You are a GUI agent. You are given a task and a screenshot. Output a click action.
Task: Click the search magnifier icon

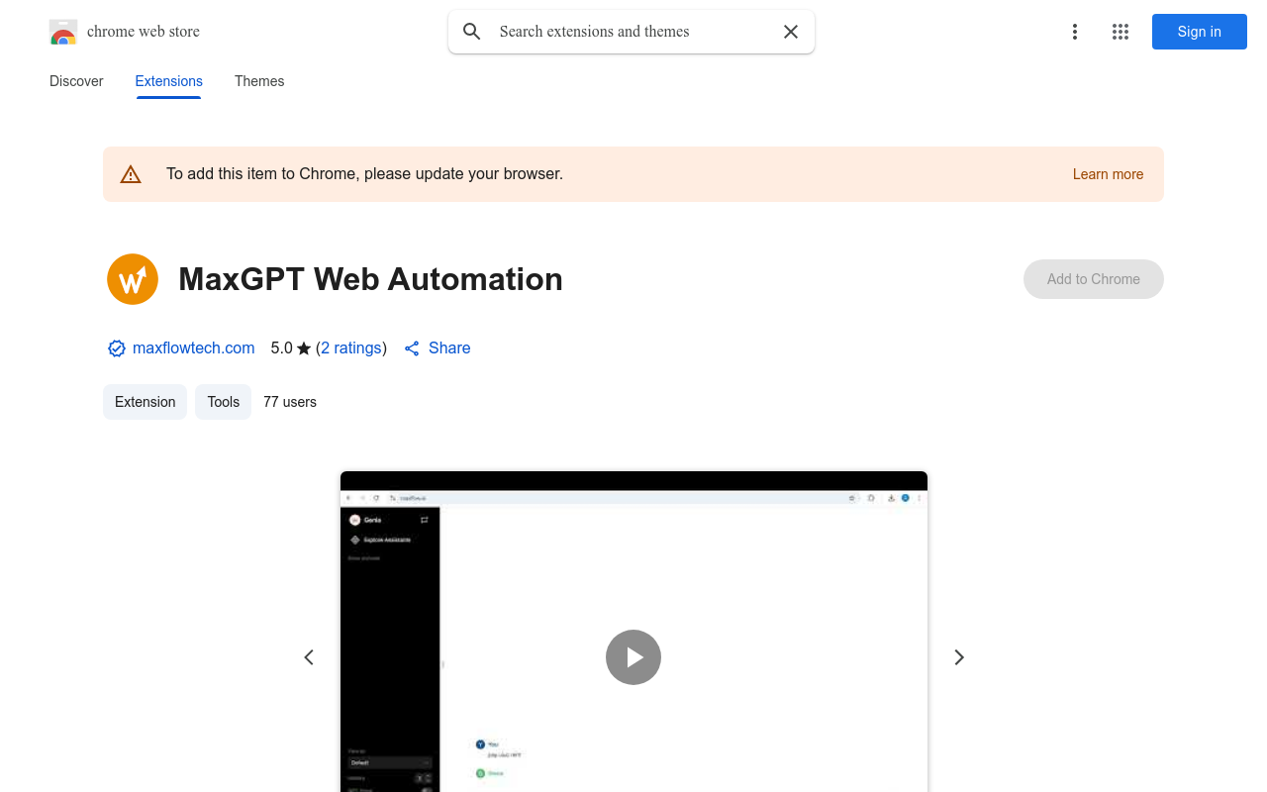click(x=472, y=32)
